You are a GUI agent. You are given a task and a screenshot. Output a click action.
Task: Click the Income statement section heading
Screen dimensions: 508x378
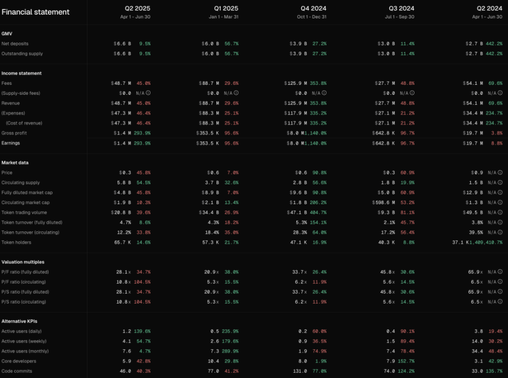[x=21, y=73]
